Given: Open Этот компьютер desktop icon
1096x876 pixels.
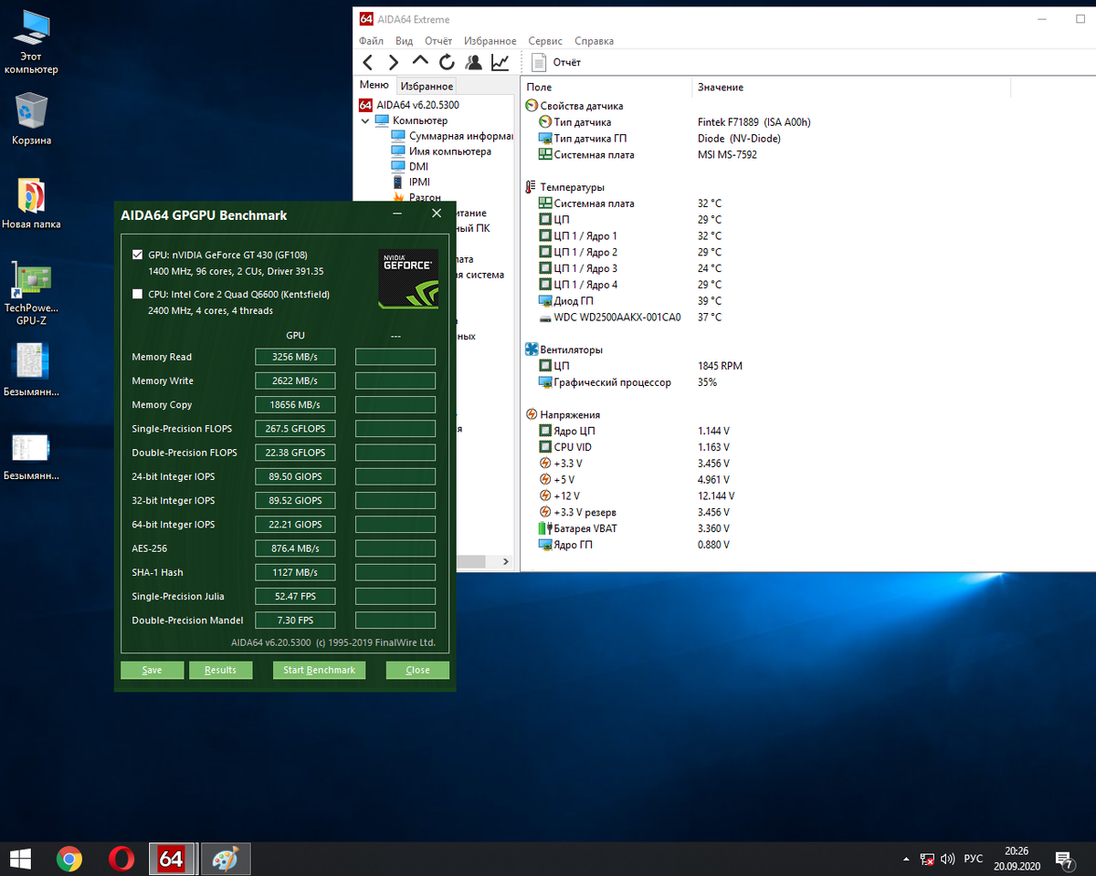Looking at the screenshot, I should pos(31,42).
